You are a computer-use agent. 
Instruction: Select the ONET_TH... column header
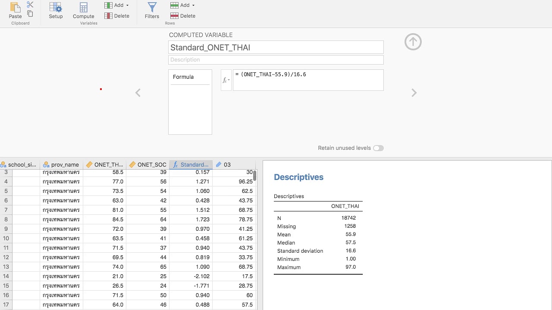pos(104,164)
